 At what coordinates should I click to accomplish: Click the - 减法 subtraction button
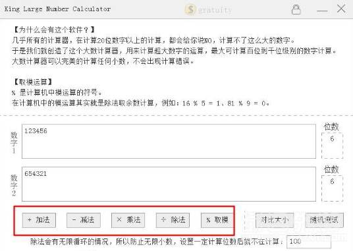pyautogui.click(x=84, y=220)
